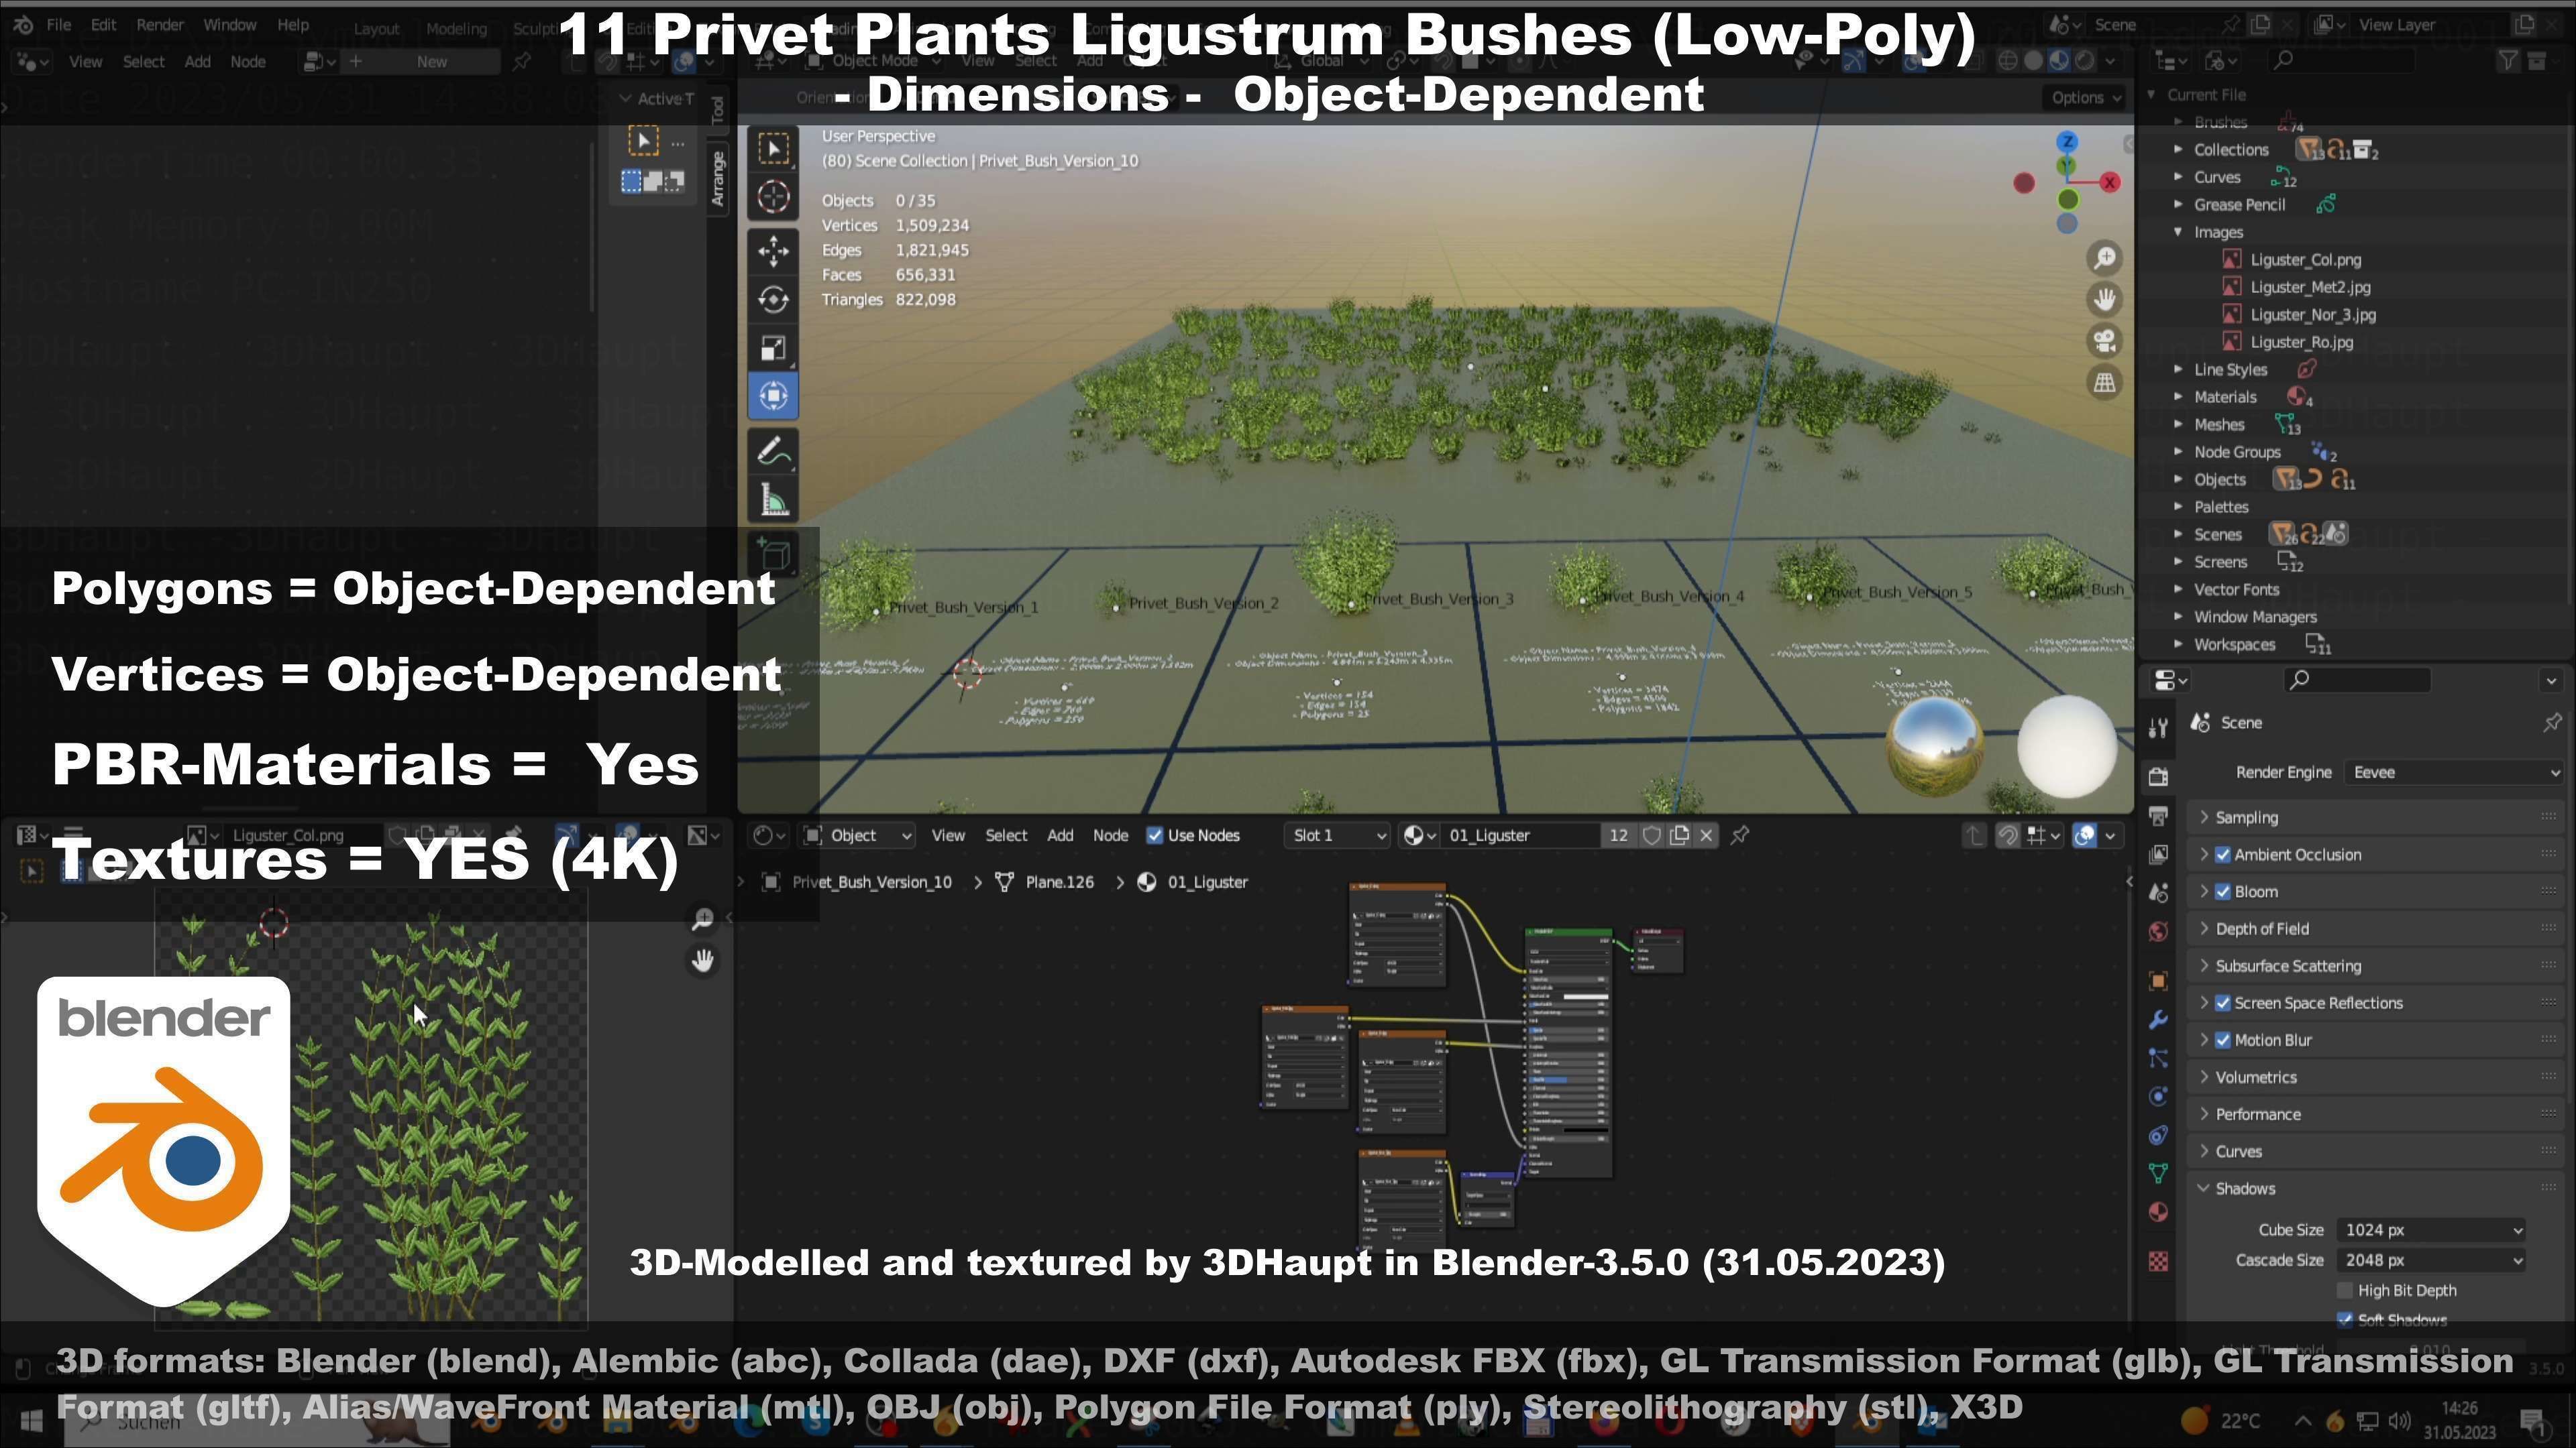The image size is (2576, 1448).
Task: Click the New node tree button
Action: click(x=432, y=62)
